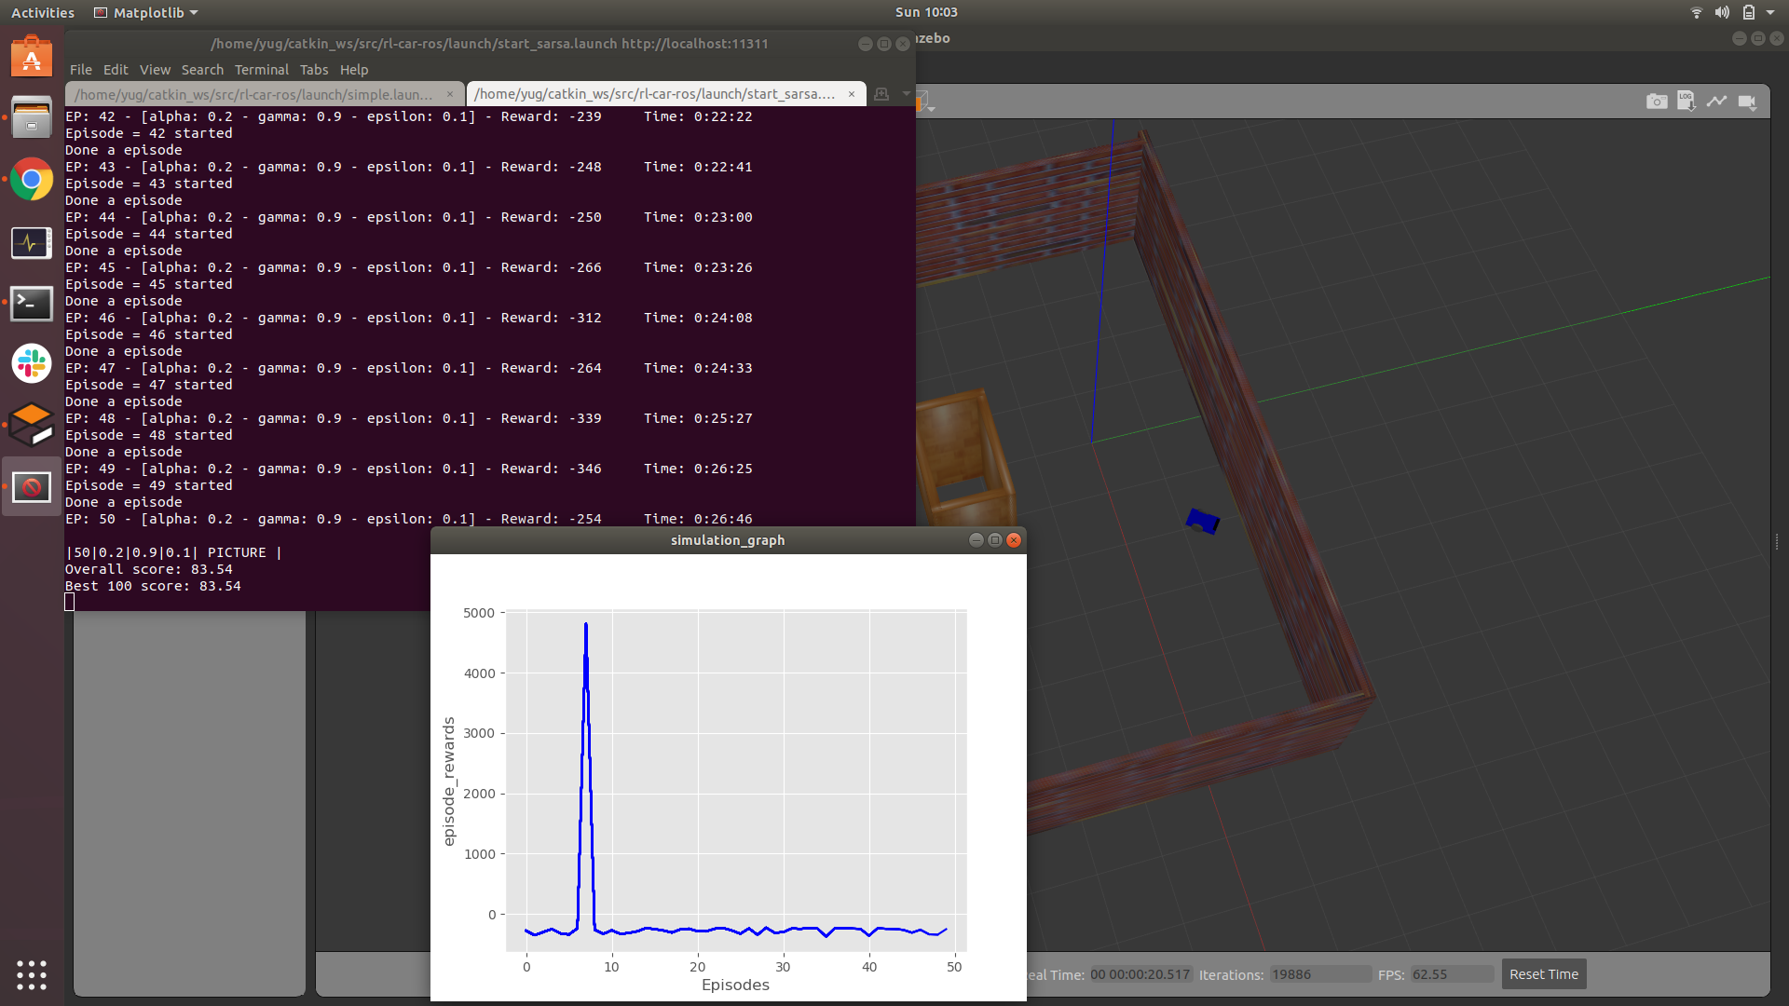Open Gazebo data logging icon
Viewport: 1789px width, 1006px height.
(x=1686, y=102)
